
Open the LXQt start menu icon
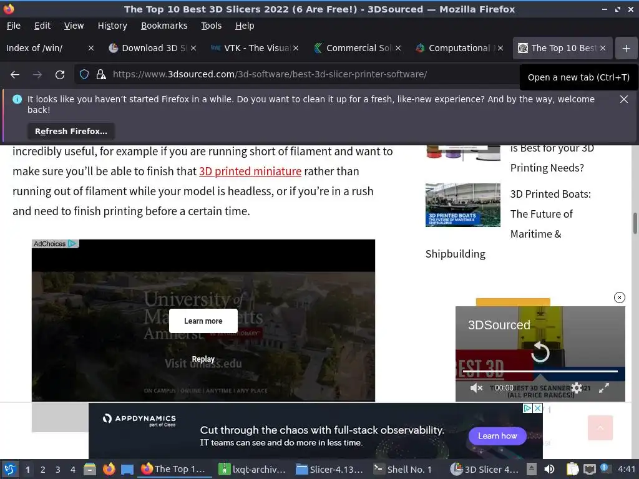point(10,469)
